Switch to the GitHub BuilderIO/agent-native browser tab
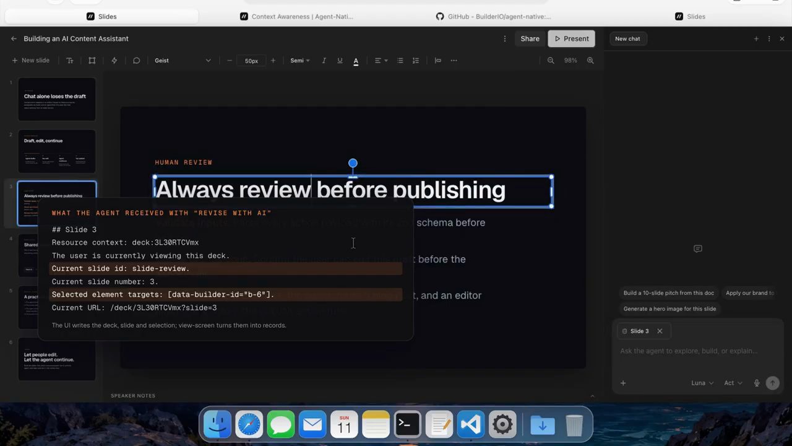This screenshot has height=446, width=792. pyautogui.click(x=494, y=17)
